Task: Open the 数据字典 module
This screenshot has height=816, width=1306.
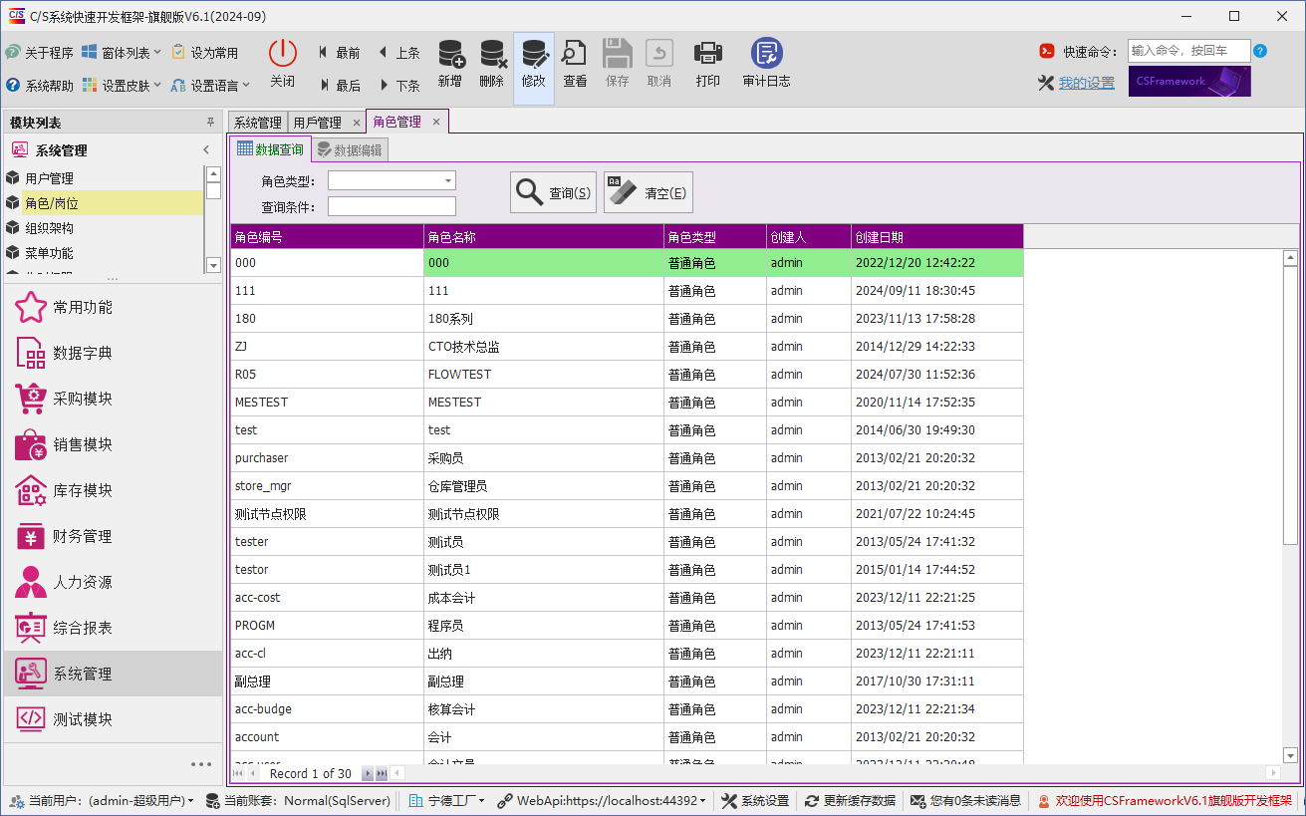Action: (113, 354)
